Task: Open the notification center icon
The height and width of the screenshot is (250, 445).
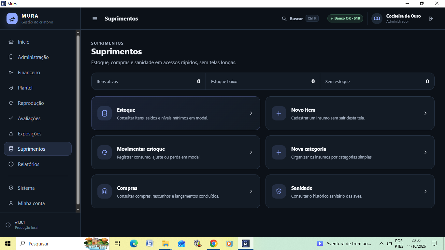Action: (434, 243)
